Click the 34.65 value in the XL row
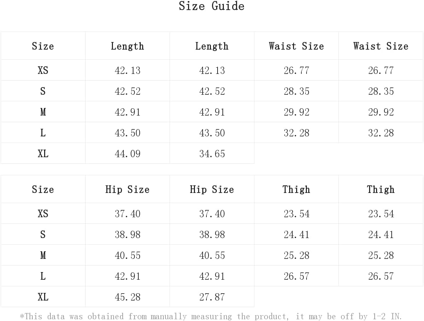 click(x=212, y=154)
